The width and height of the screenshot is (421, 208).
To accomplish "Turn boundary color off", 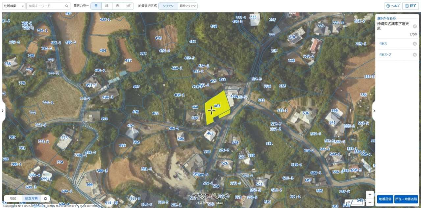I will click(x=128, y=6).
